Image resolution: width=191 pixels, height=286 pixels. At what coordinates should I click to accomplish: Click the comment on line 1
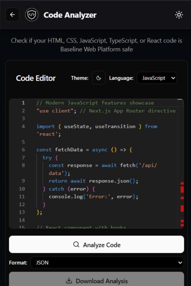click(x=95, y=103)
